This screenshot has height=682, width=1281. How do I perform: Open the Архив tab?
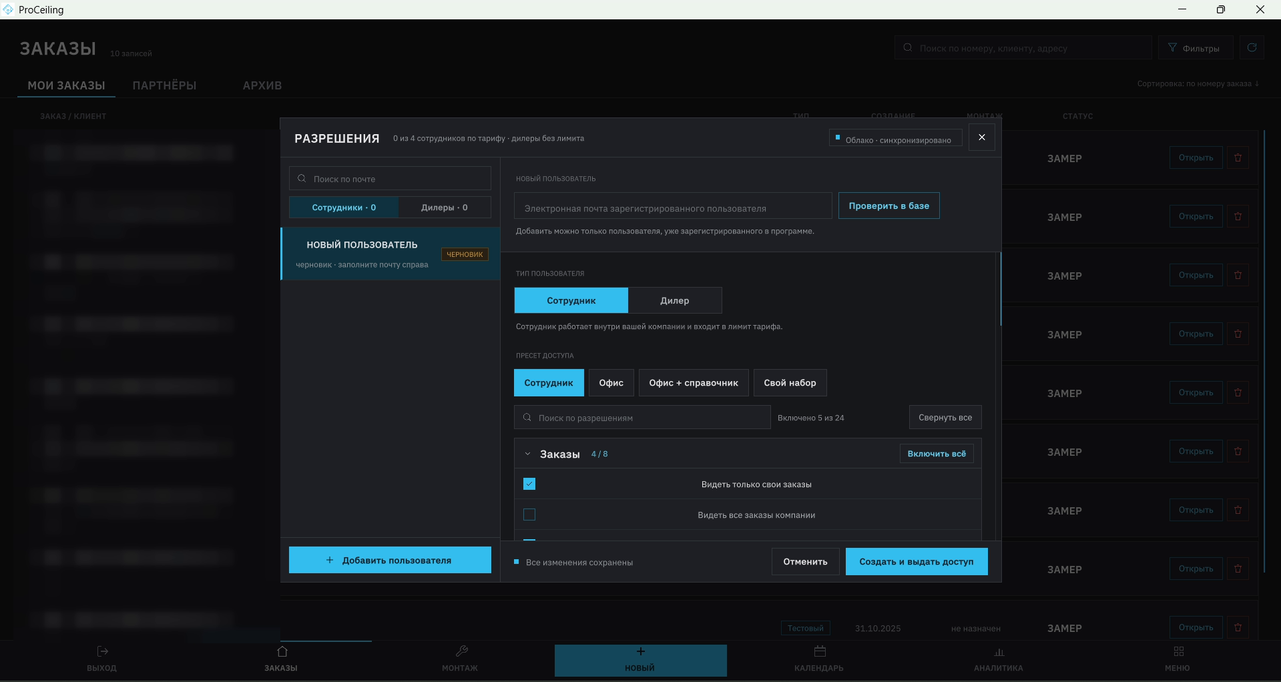coord(262,85)
